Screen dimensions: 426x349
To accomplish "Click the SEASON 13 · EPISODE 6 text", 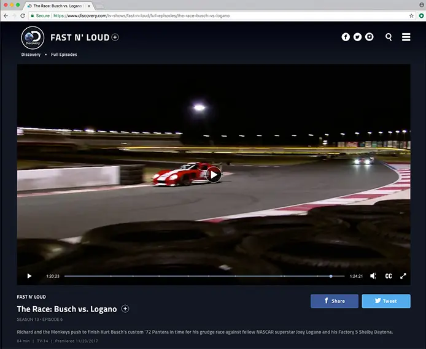I will pos(40,320).
